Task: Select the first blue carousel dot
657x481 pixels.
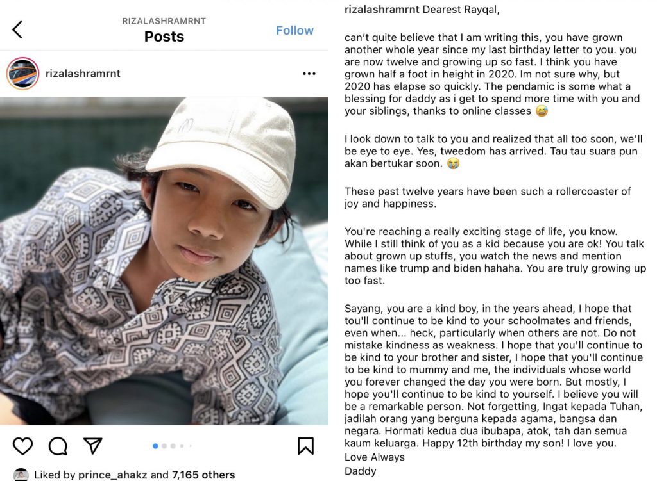Action: [x=156, y=446]
